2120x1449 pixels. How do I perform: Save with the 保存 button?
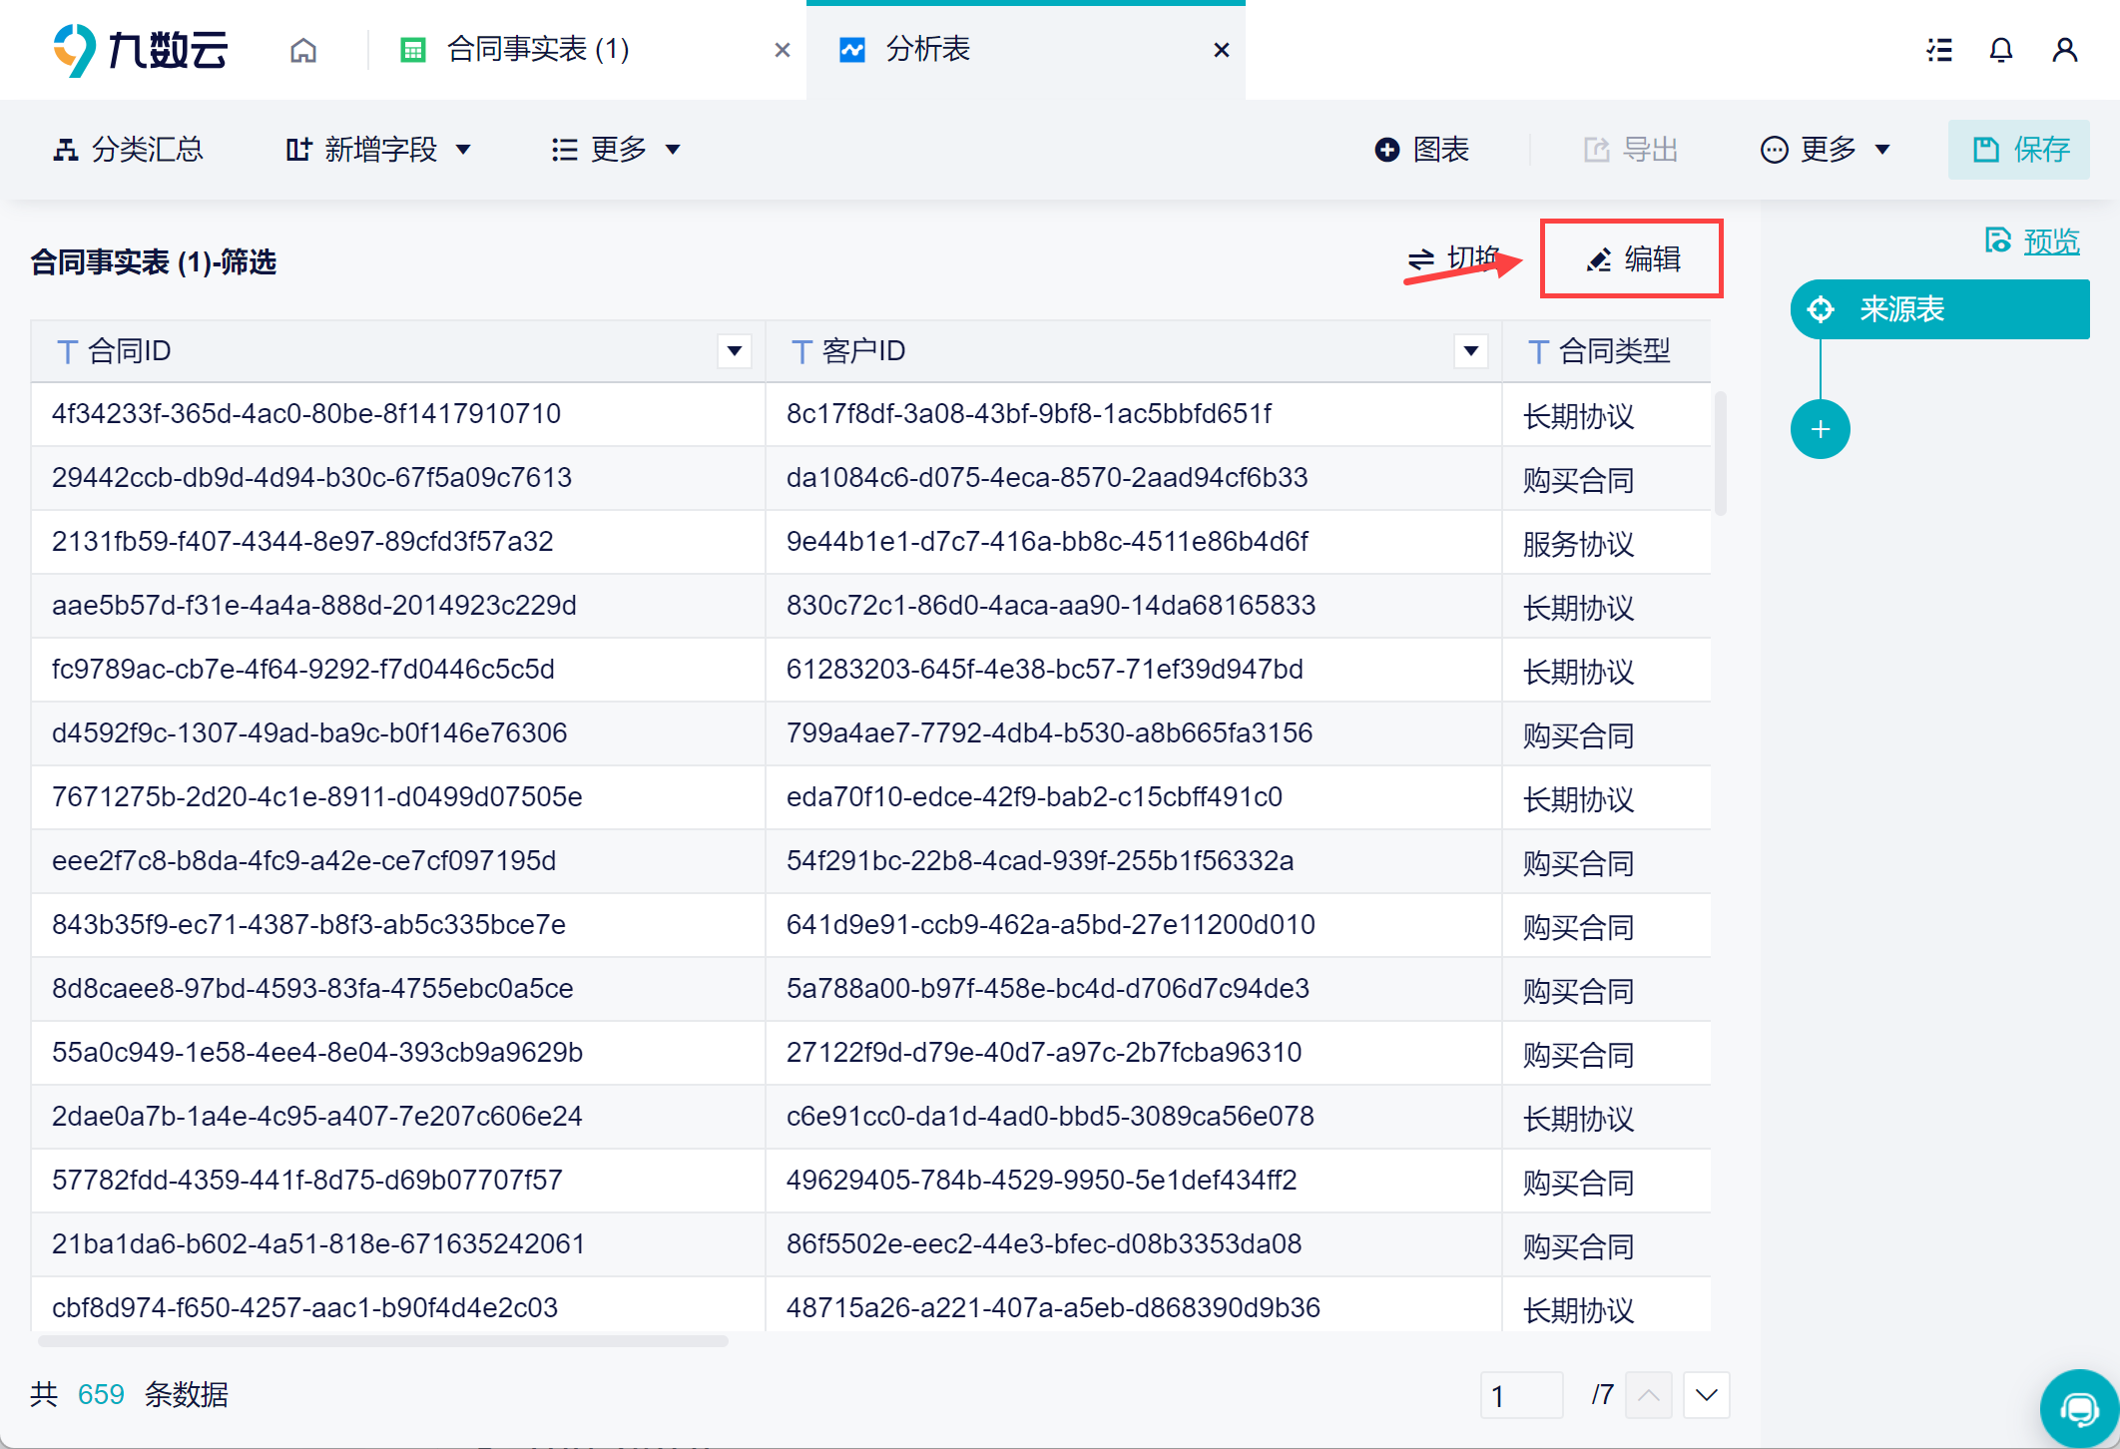tap(2019, 150)
